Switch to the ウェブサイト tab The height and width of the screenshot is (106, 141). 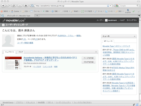click(x=10, y=52)
